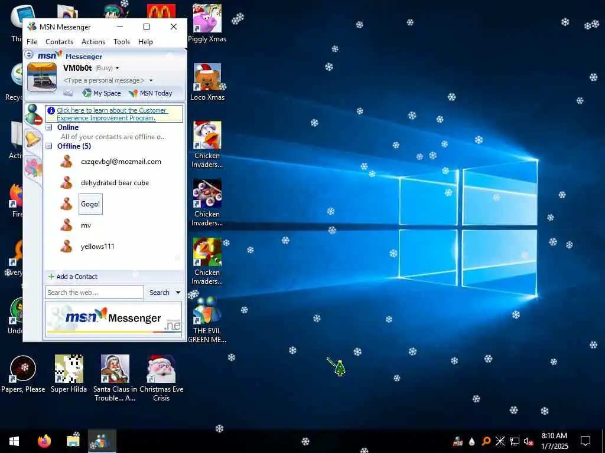Viewport: 605px width, 453px height.
Task: Click the buddy icon beside Gogo!
Action: pos(66,203)
